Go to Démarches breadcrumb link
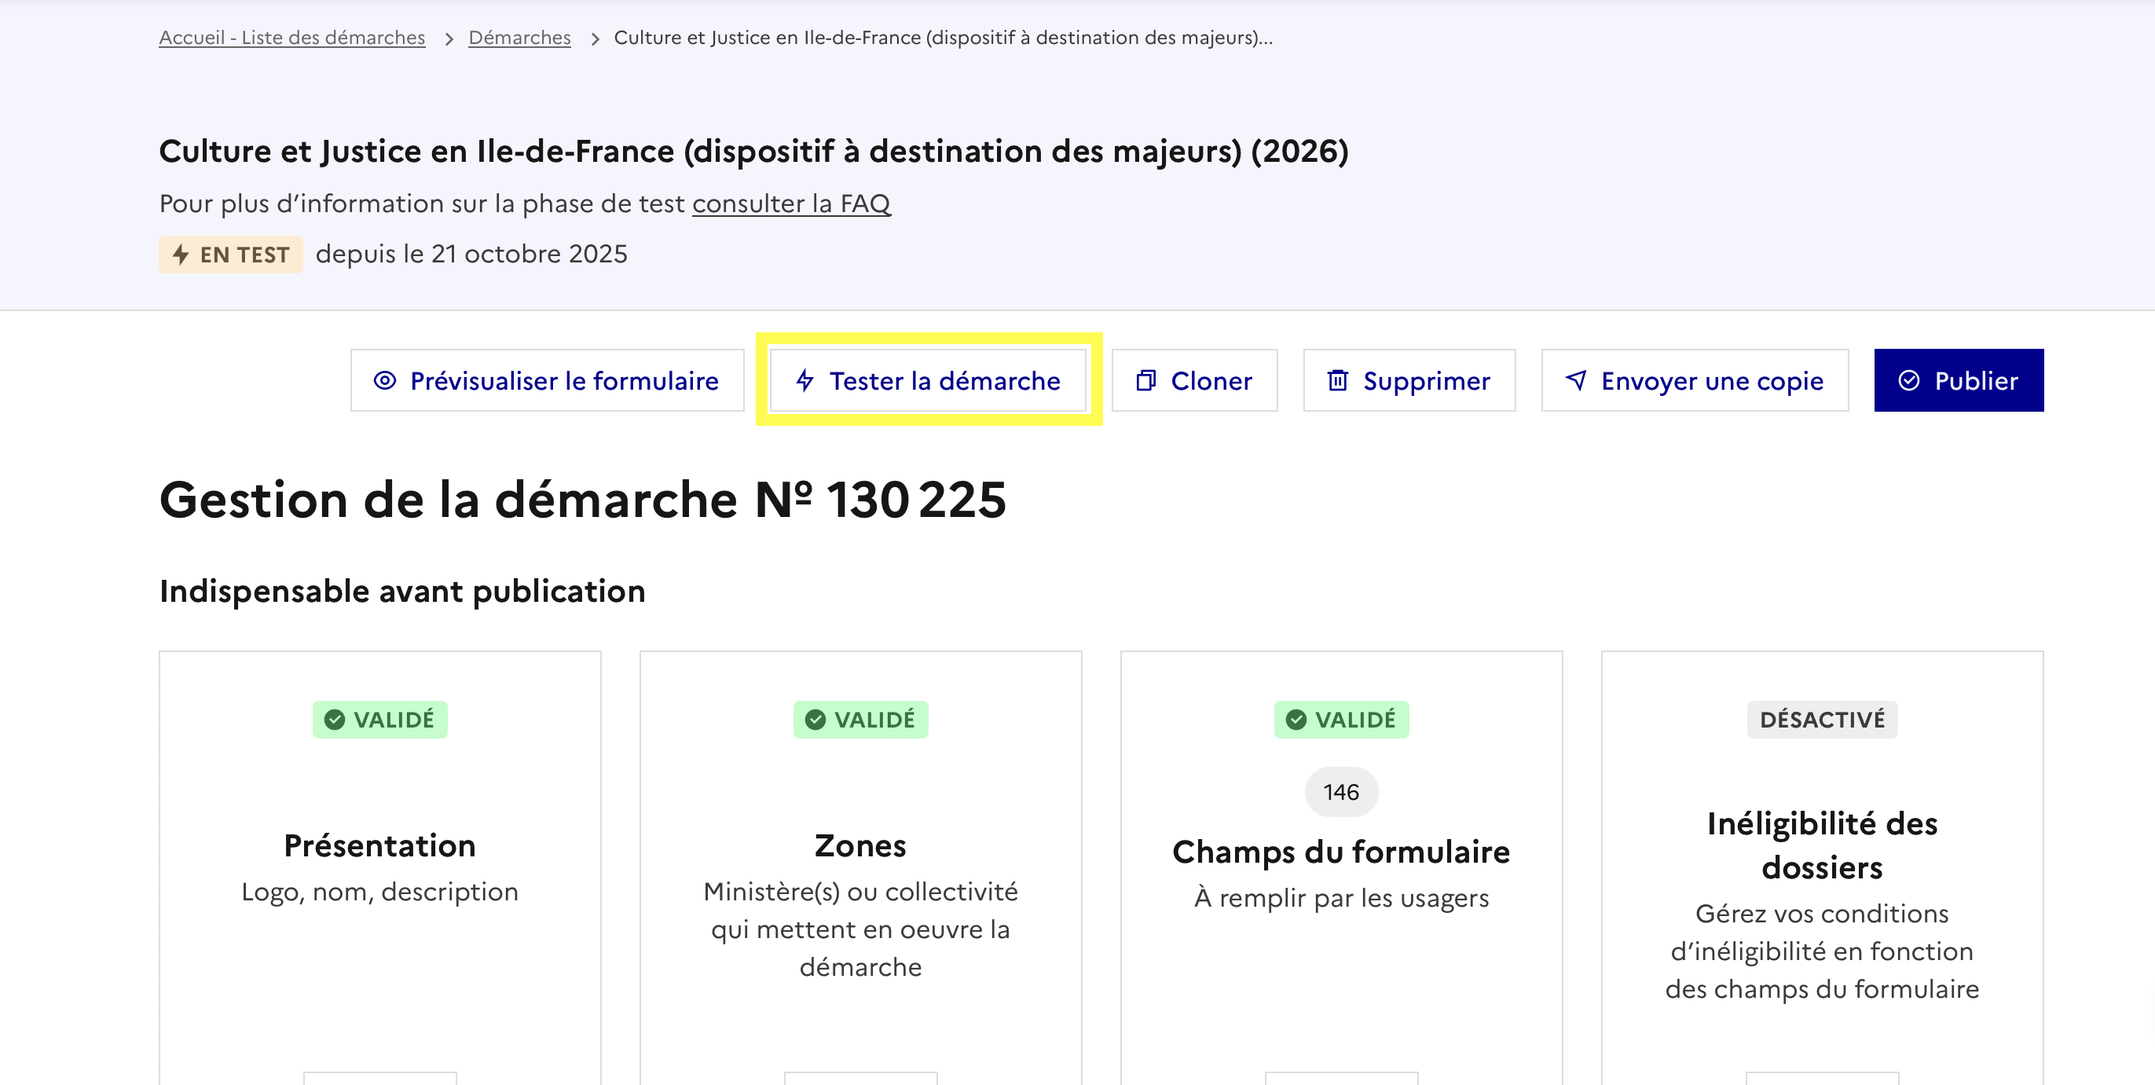Screen dimensions: 2155x1085 (x=519, y=38)
